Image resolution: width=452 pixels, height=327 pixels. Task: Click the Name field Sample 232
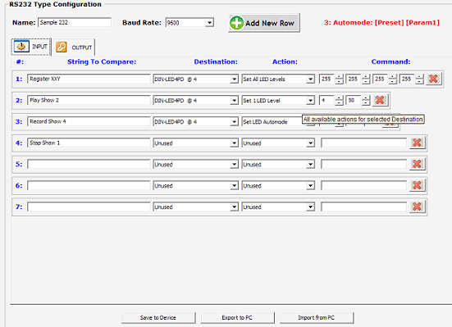point(75,22)
